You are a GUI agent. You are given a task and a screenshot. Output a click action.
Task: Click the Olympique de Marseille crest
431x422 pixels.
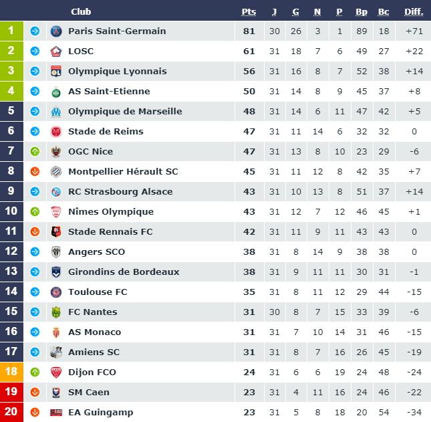tap(56, 112)
